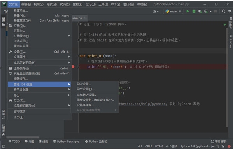Expand the Local History submenu
The width and height of the screenshot is (235, 149).
tap(40, 62)
